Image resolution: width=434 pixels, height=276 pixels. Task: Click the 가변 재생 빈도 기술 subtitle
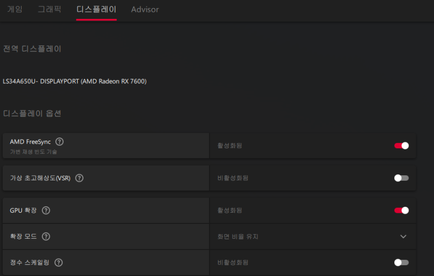(34, 152)
